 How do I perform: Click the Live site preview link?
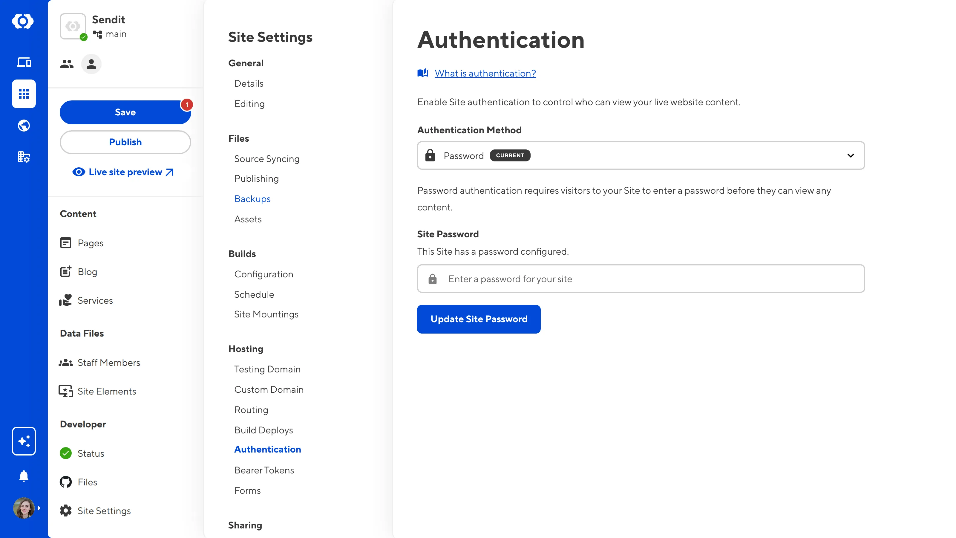point(125,172)
